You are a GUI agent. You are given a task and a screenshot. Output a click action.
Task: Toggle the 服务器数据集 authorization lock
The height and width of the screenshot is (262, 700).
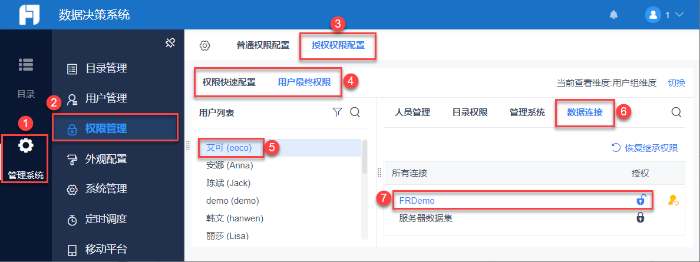[640, 218]
